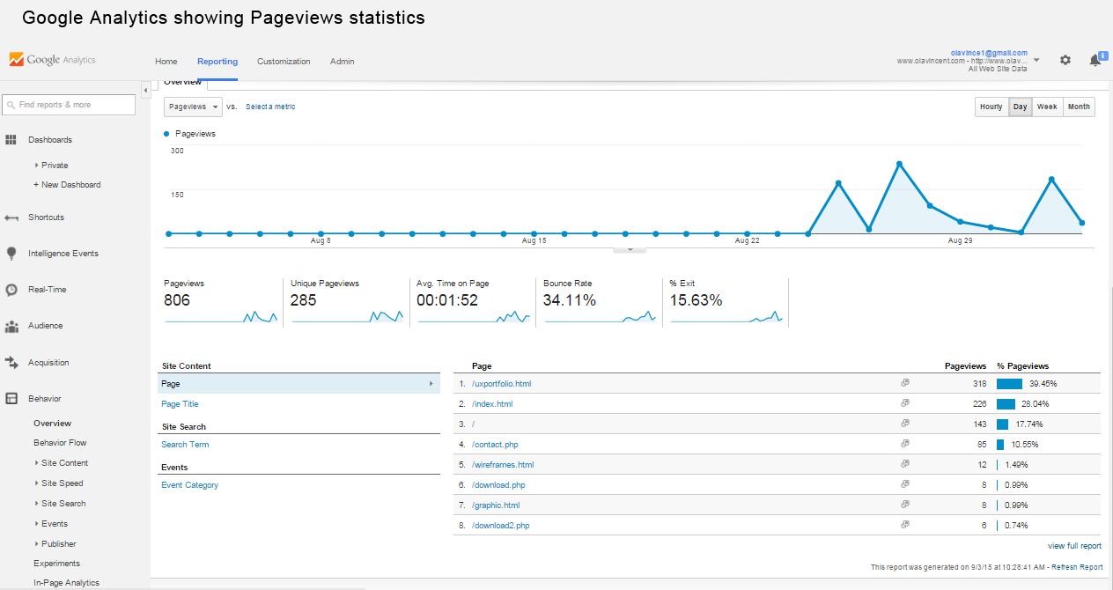Open the Admin tab
Image resolution: width=1113 pixels, height=590 pixels.
click(343, 62)
